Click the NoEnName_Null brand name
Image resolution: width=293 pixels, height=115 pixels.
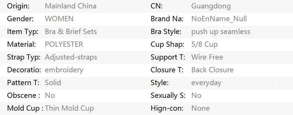click(219, 19)
